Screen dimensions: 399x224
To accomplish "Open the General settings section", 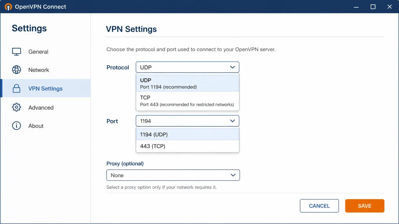I will 46,51.
